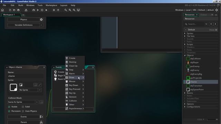221x124 pixels.
Task: Click the Events flag icon in object editor
Action: 41,117
